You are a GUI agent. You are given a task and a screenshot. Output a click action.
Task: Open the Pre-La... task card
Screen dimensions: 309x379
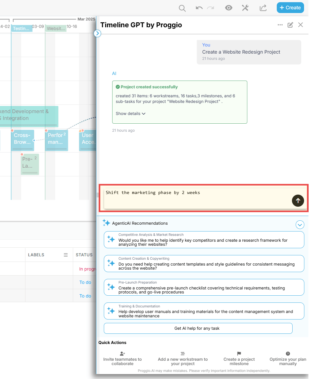coord(30,164)
